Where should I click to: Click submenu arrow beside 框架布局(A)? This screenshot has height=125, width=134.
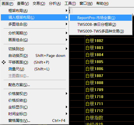click(x=66, y=10)
